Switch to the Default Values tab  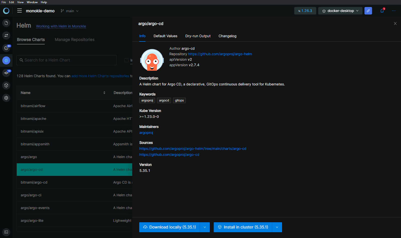click(x=165, y=36)
